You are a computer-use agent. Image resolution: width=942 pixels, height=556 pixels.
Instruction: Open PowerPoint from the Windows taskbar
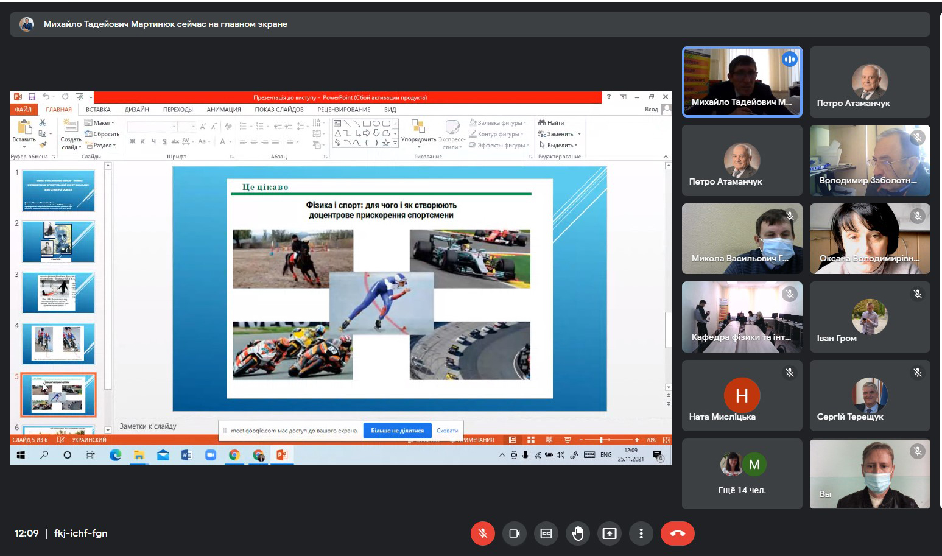point(281,455)
